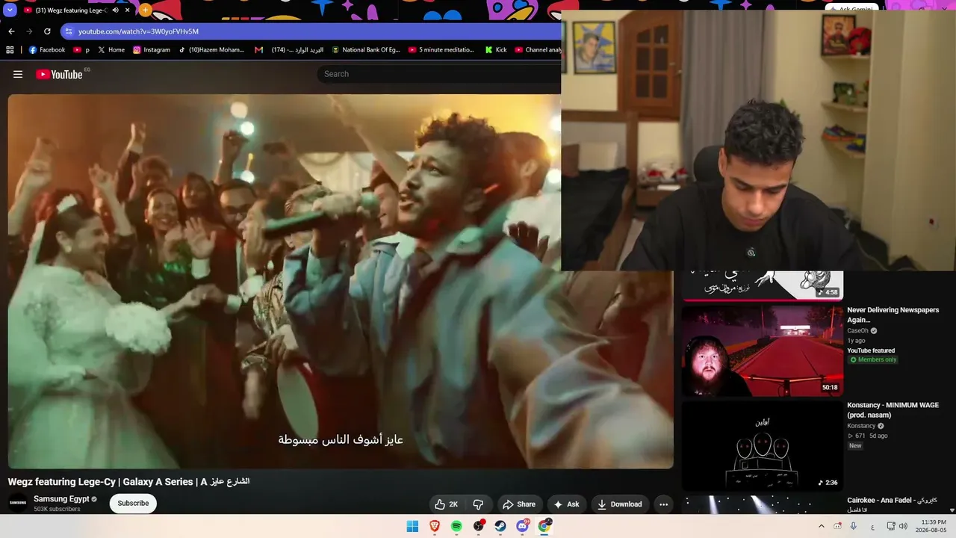Click the browser back arrow
Screen dimensions: 956x538
click(11, 31)
